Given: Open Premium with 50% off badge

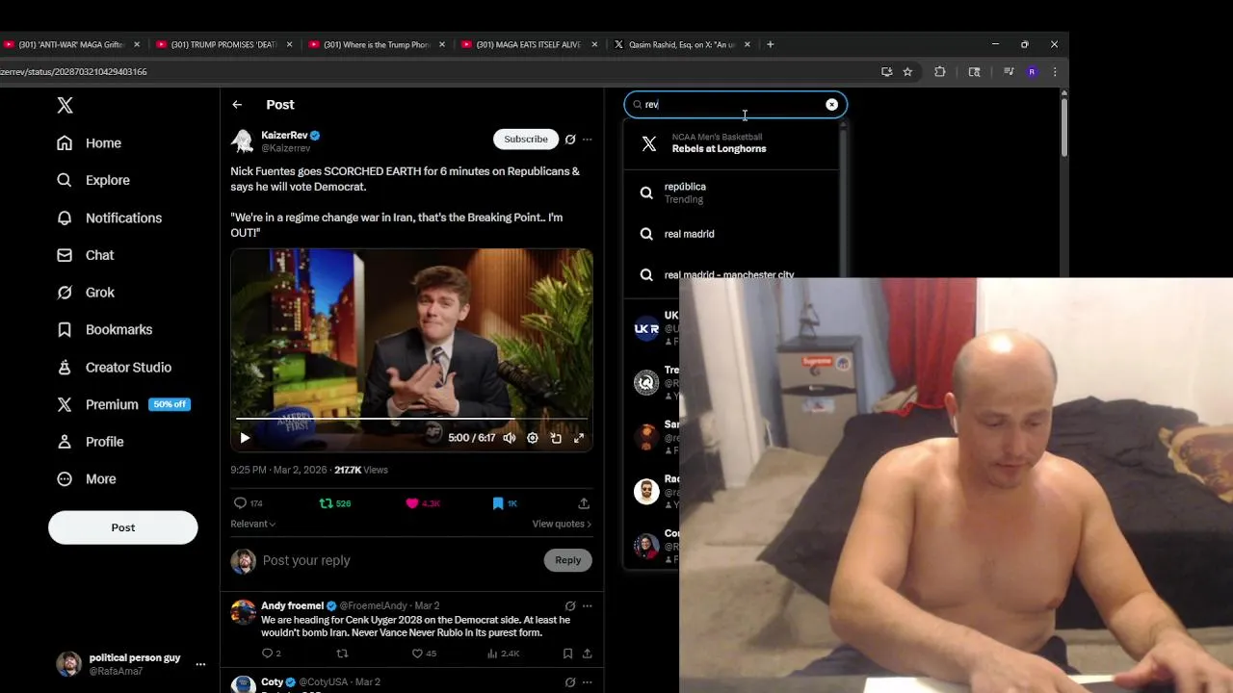Looking at the screenshot, I should [x=123, y=404].
